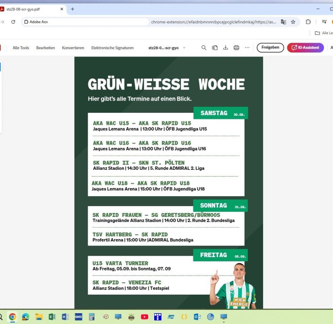Bookmark this page with star icon
Screen dimensions: 333x324
(x=293, y=22)
